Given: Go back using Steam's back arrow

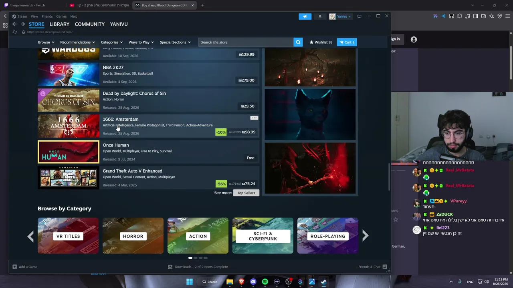Looking at the screenshot, I should coord(14,24).
